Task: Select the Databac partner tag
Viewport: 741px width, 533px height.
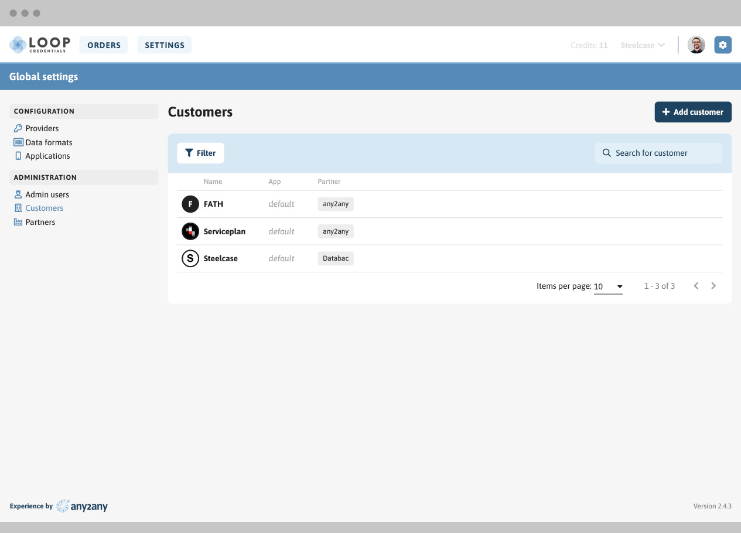Action: click(x=336, y=258)
